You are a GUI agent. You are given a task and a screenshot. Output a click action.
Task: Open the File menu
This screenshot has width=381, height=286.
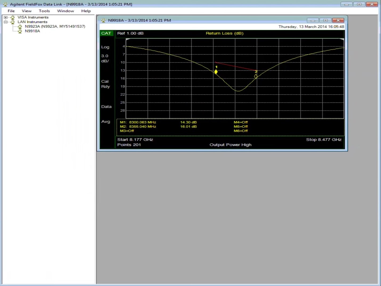coord(11,11)
